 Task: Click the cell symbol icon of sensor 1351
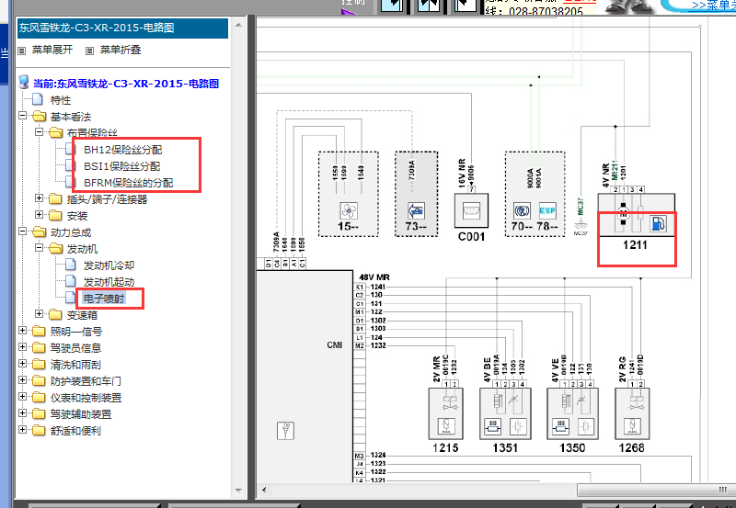pos(518,425)
